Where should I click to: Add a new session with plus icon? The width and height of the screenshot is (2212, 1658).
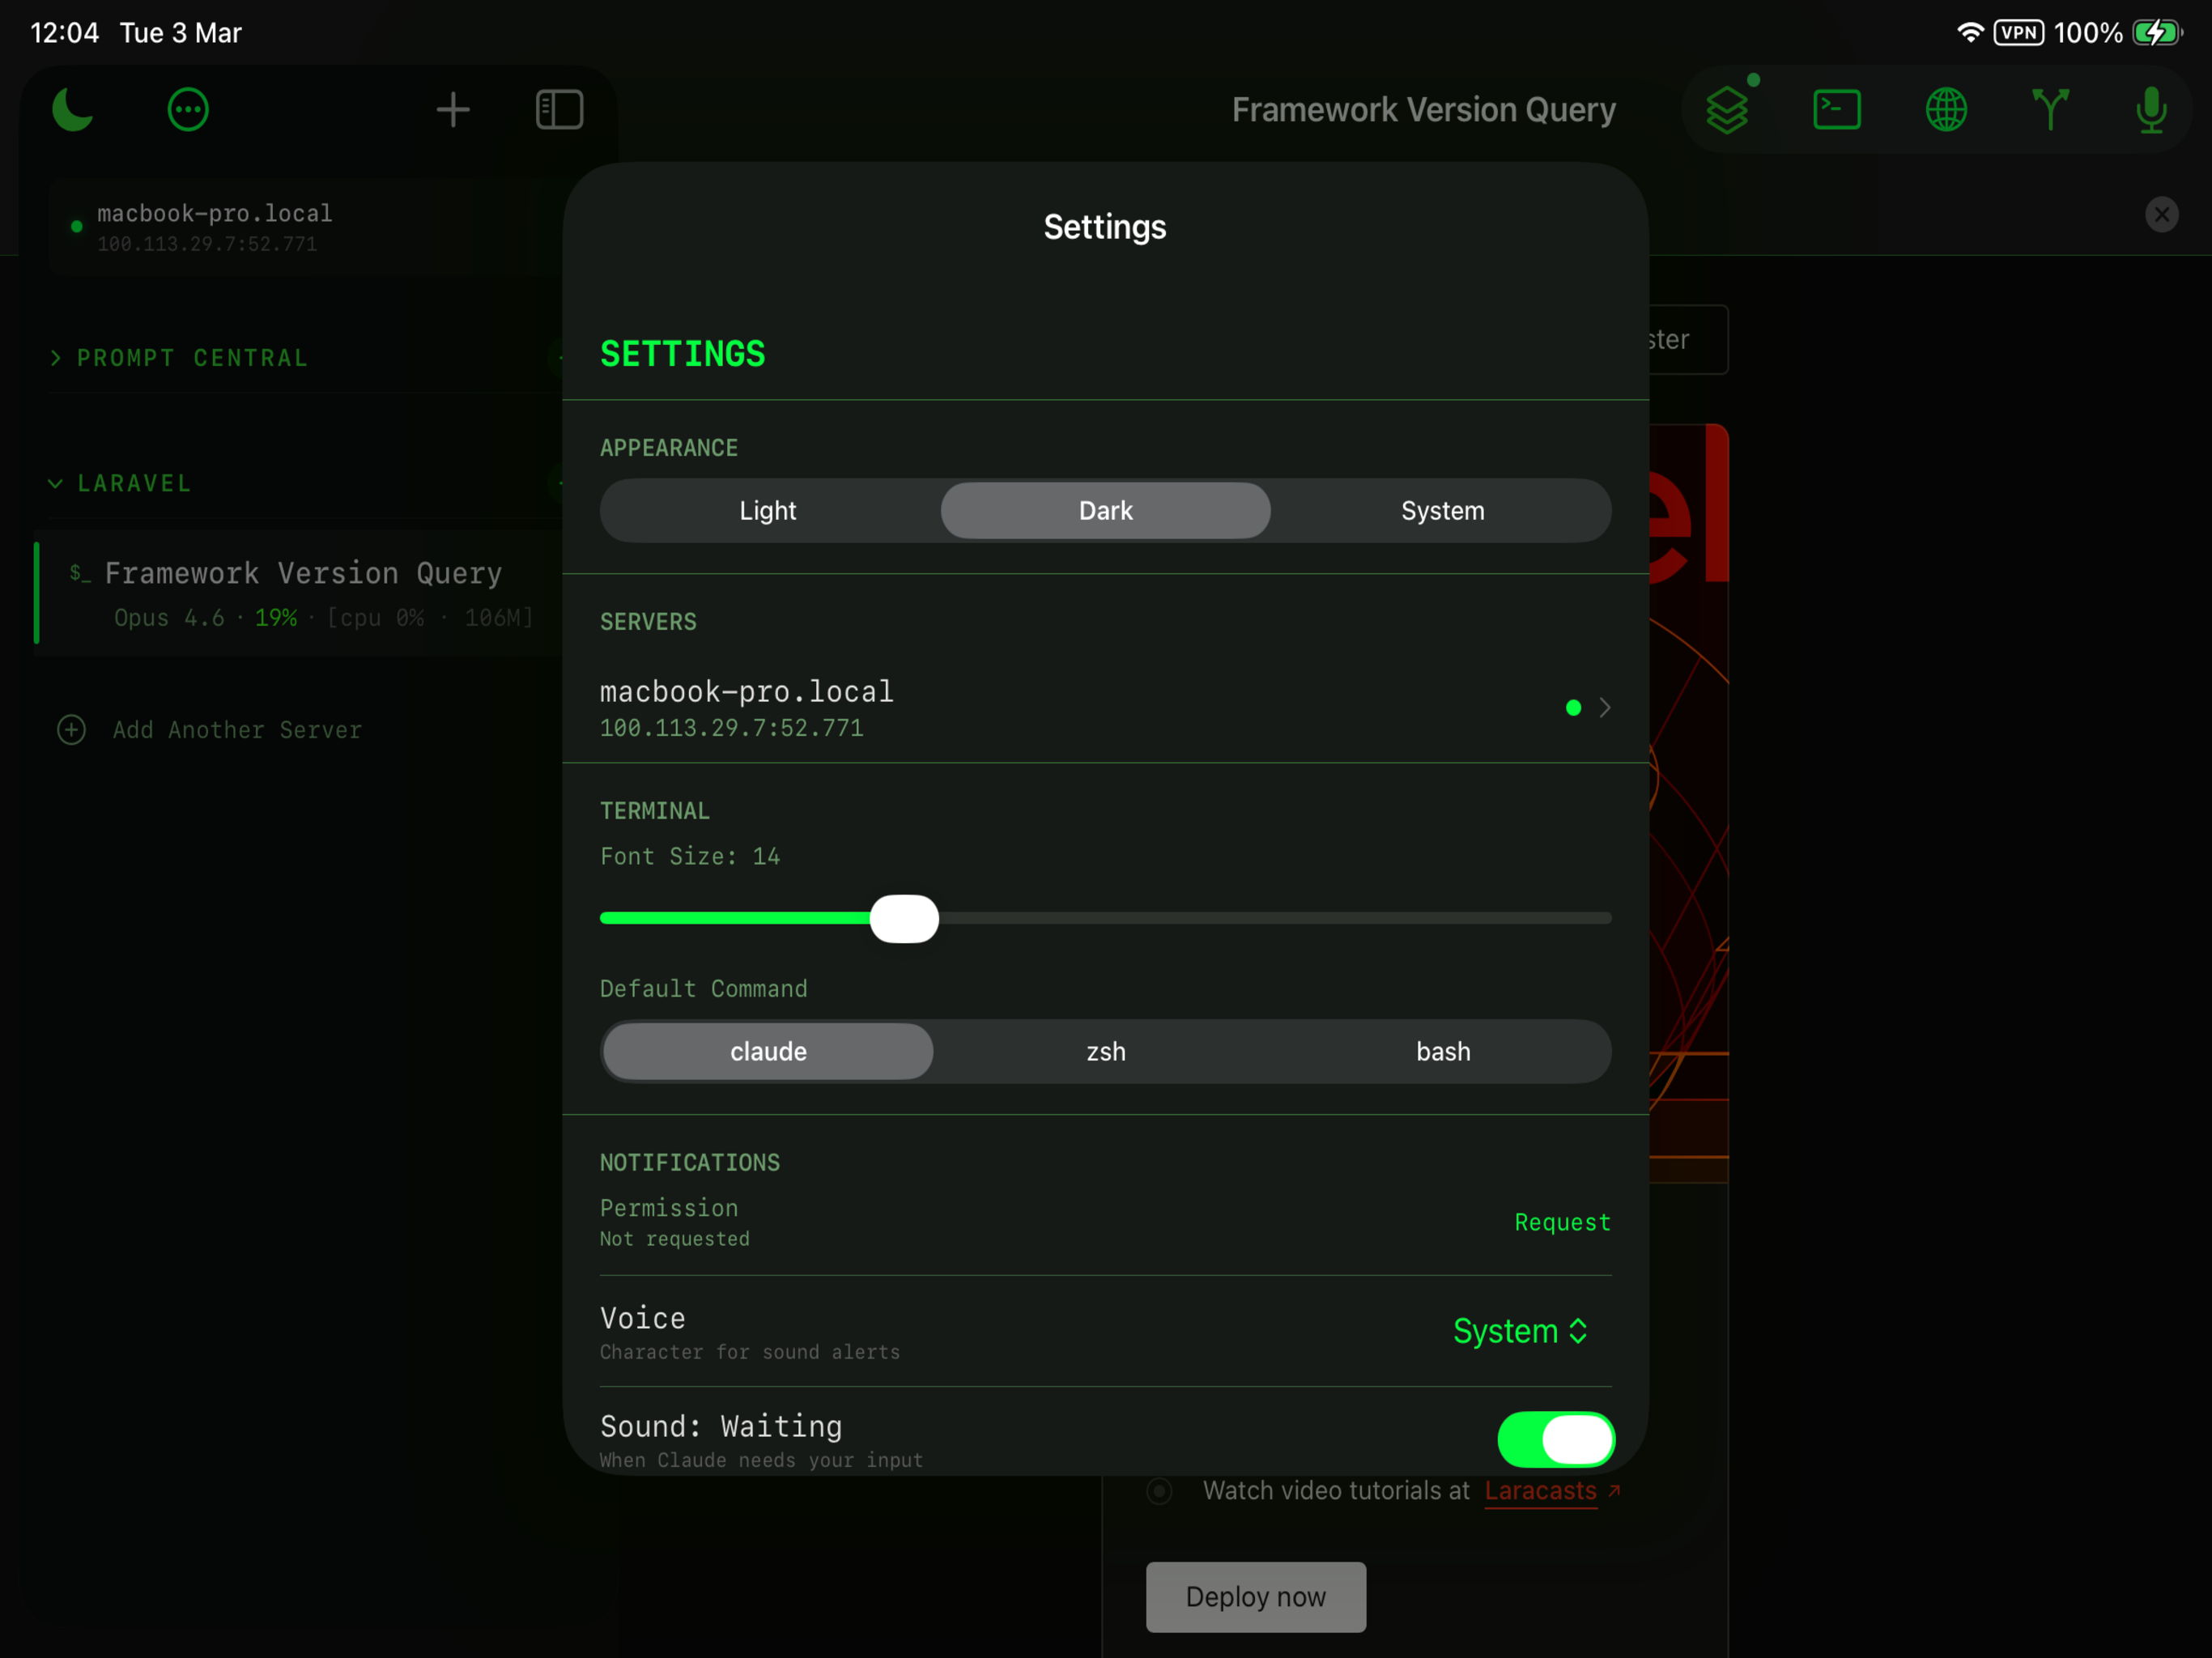[453, 109]
